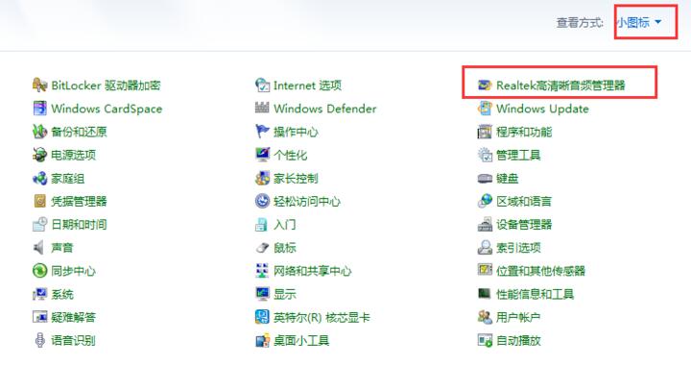Click the Windows CardSpace icon
The image size is (691, 367).
[x=39, y=109]
